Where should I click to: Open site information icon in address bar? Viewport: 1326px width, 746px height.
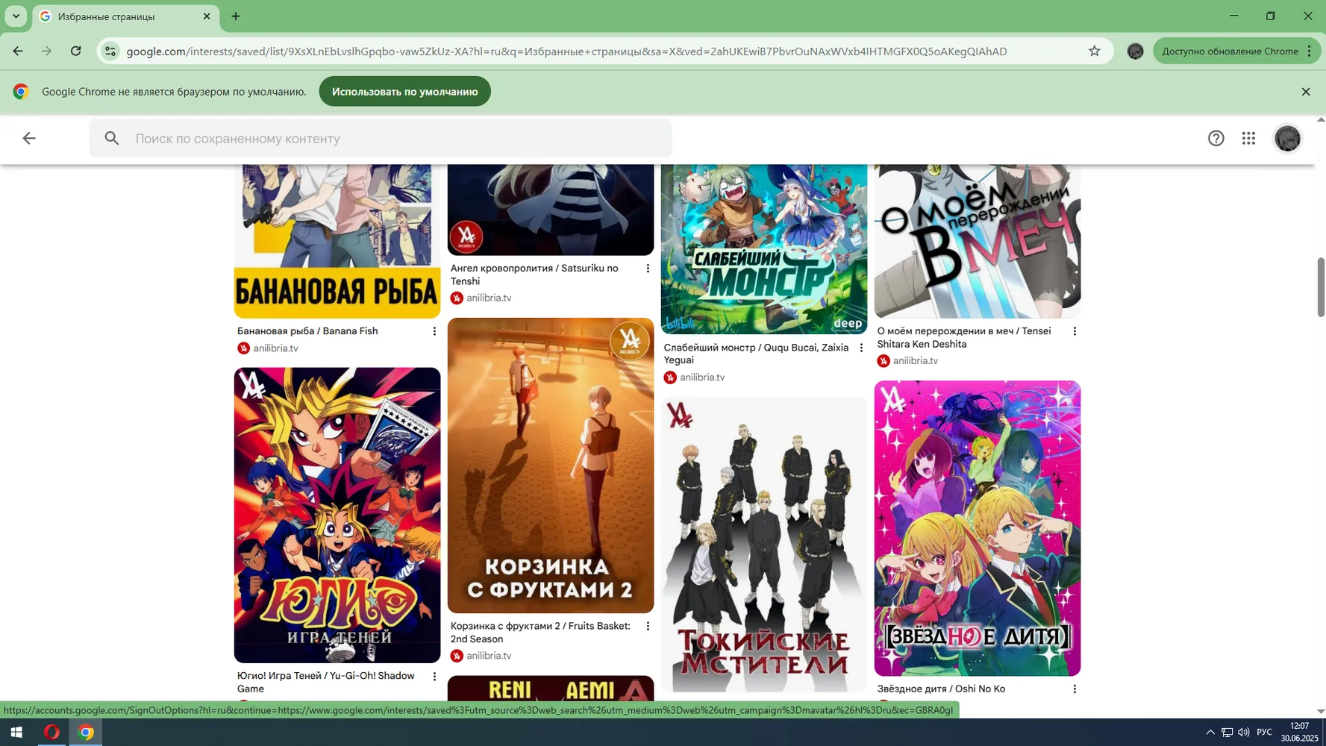point(110,51)
